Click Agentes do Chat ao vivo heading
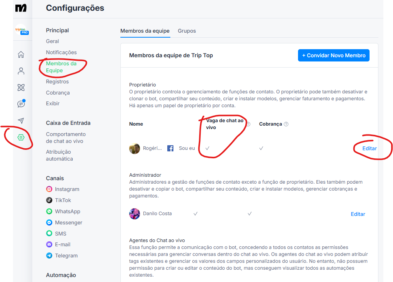 point(157,241)
